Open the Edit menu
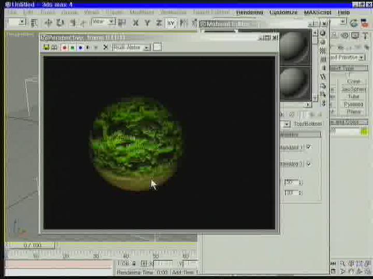This screenshot has height=279, width=373. tap(28, 12)
